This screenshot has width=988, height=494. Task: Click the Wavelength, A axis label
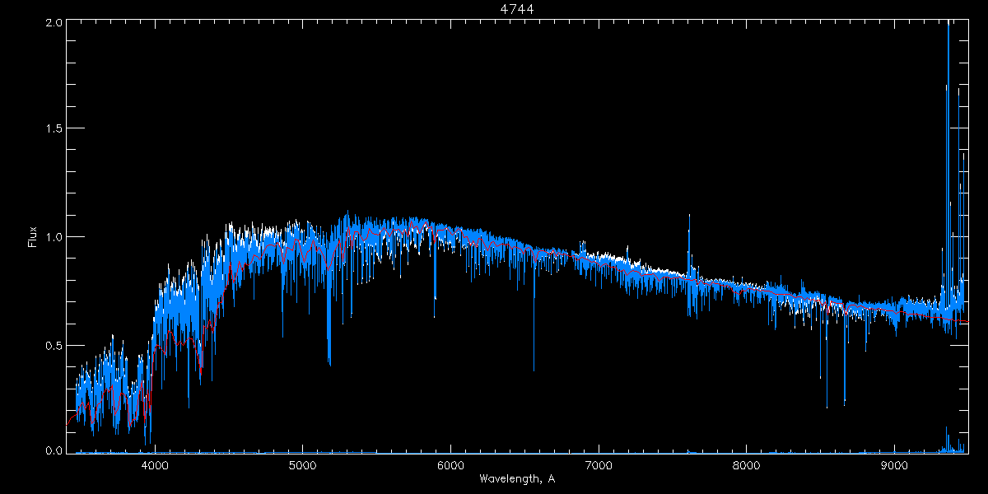pos(517,478)
